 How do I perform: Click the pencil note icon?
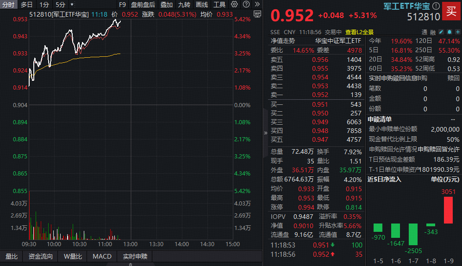pos(441,32)
